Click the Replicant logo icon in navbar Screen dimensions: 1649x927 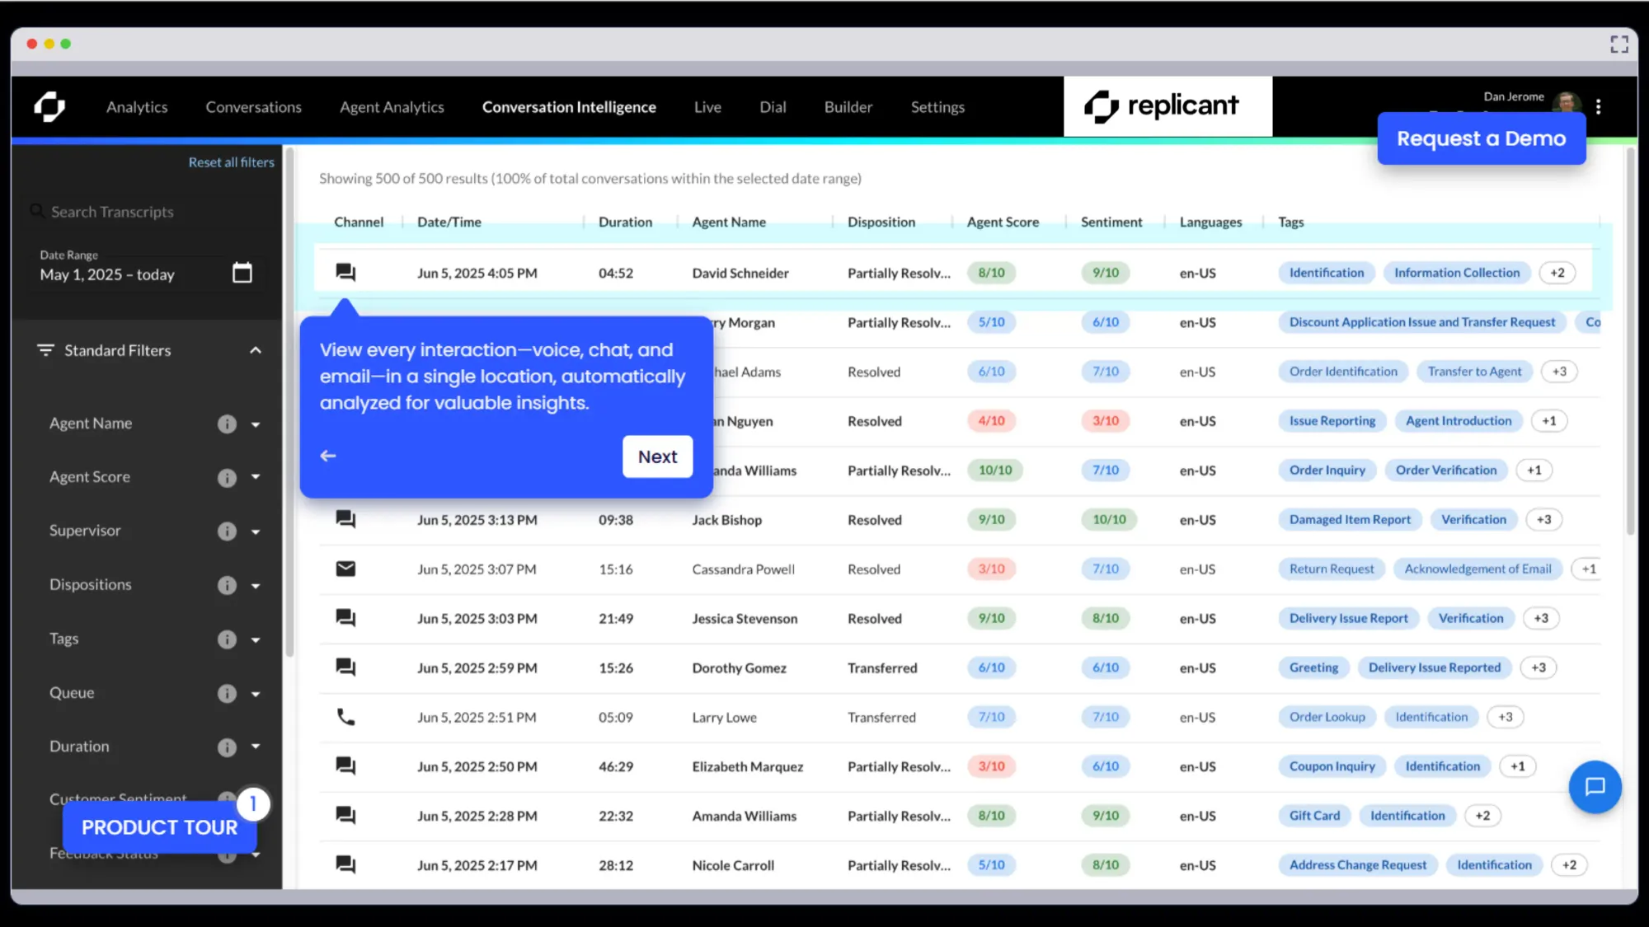[49, 107]
